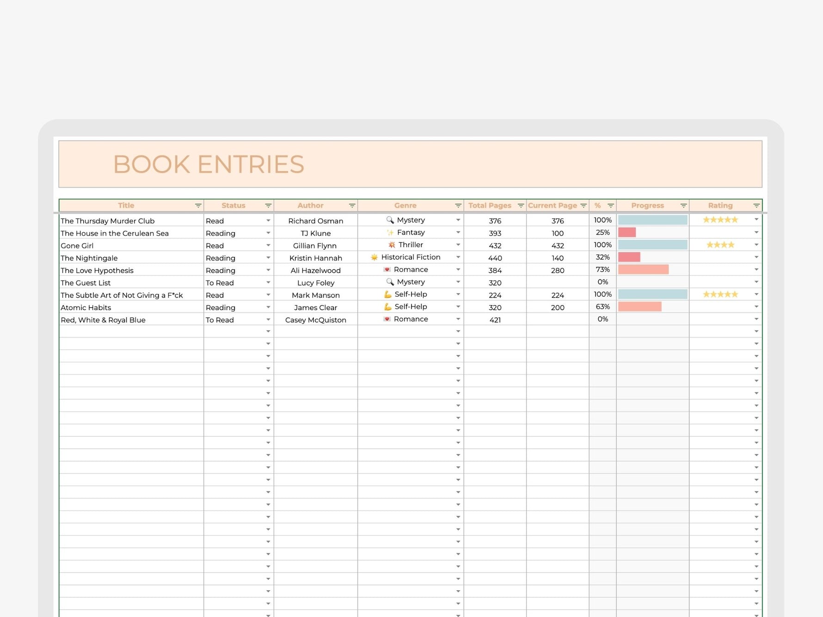This screenshot has height=617, width=823.
Task: Open the filter icon on the Genre column
Action: click(458, 205)
